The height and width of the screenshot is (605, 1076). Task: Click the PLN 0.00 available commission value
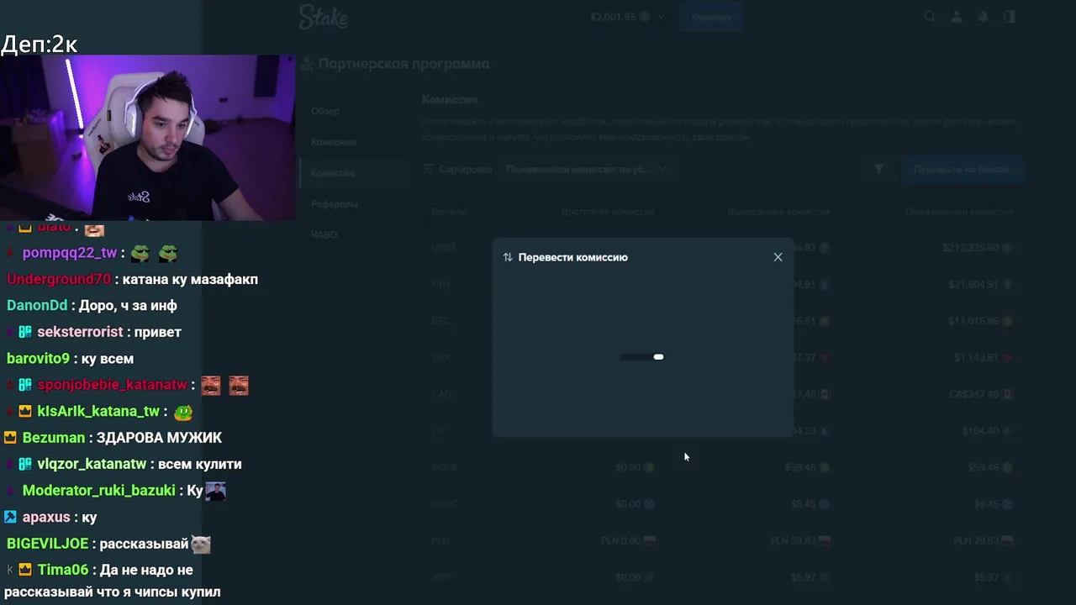(620, 540)
